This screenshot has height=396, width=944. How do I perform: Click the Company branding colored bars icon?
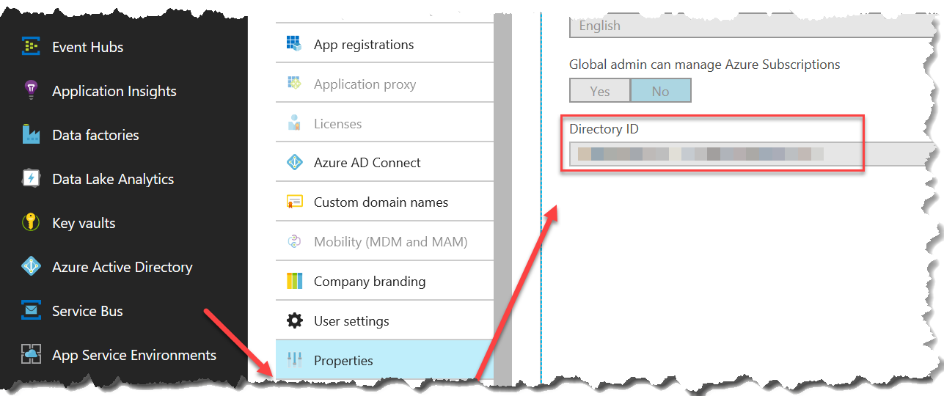[x=294, y=282]
